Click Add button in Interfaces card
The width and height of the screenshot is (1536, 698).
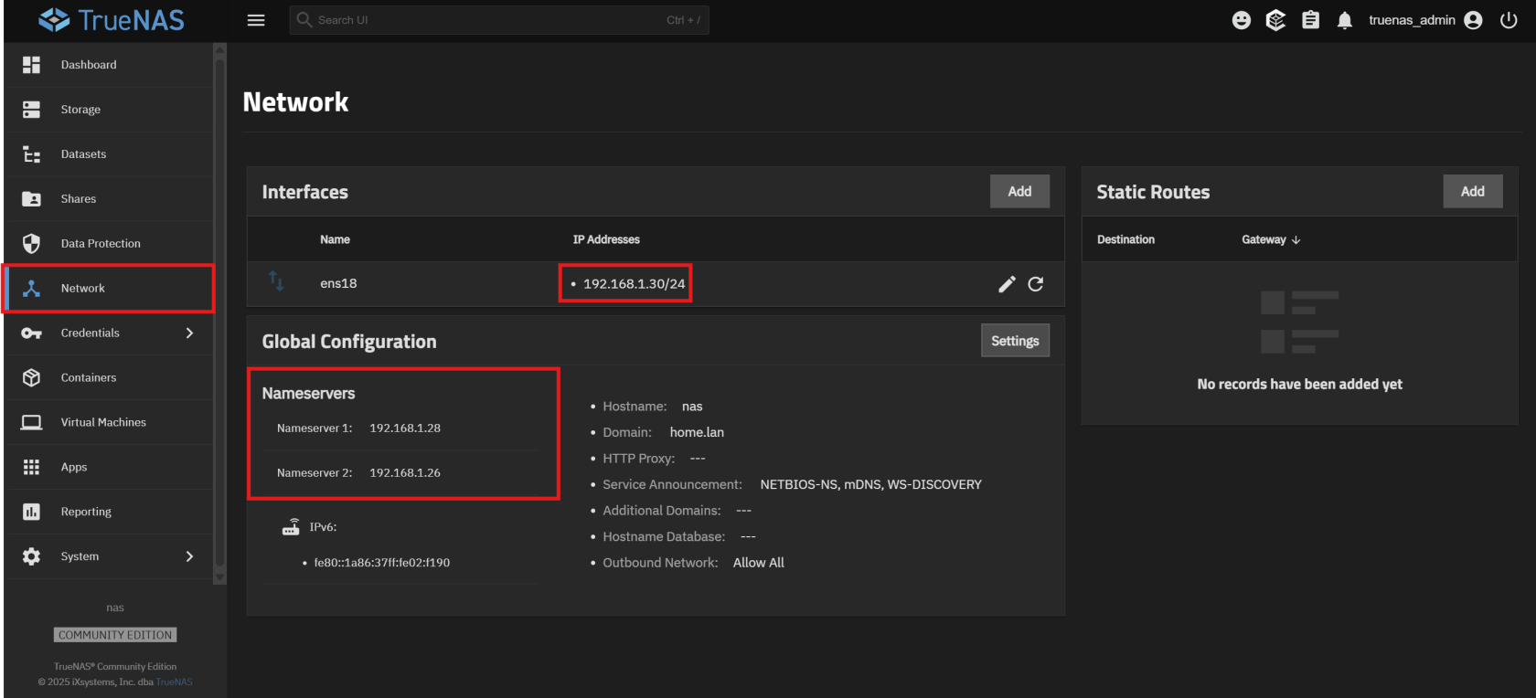point(1019,192)
